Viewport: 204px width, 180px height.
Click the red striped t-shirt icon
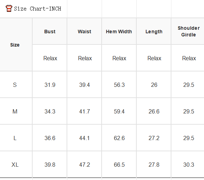(9, 8)
